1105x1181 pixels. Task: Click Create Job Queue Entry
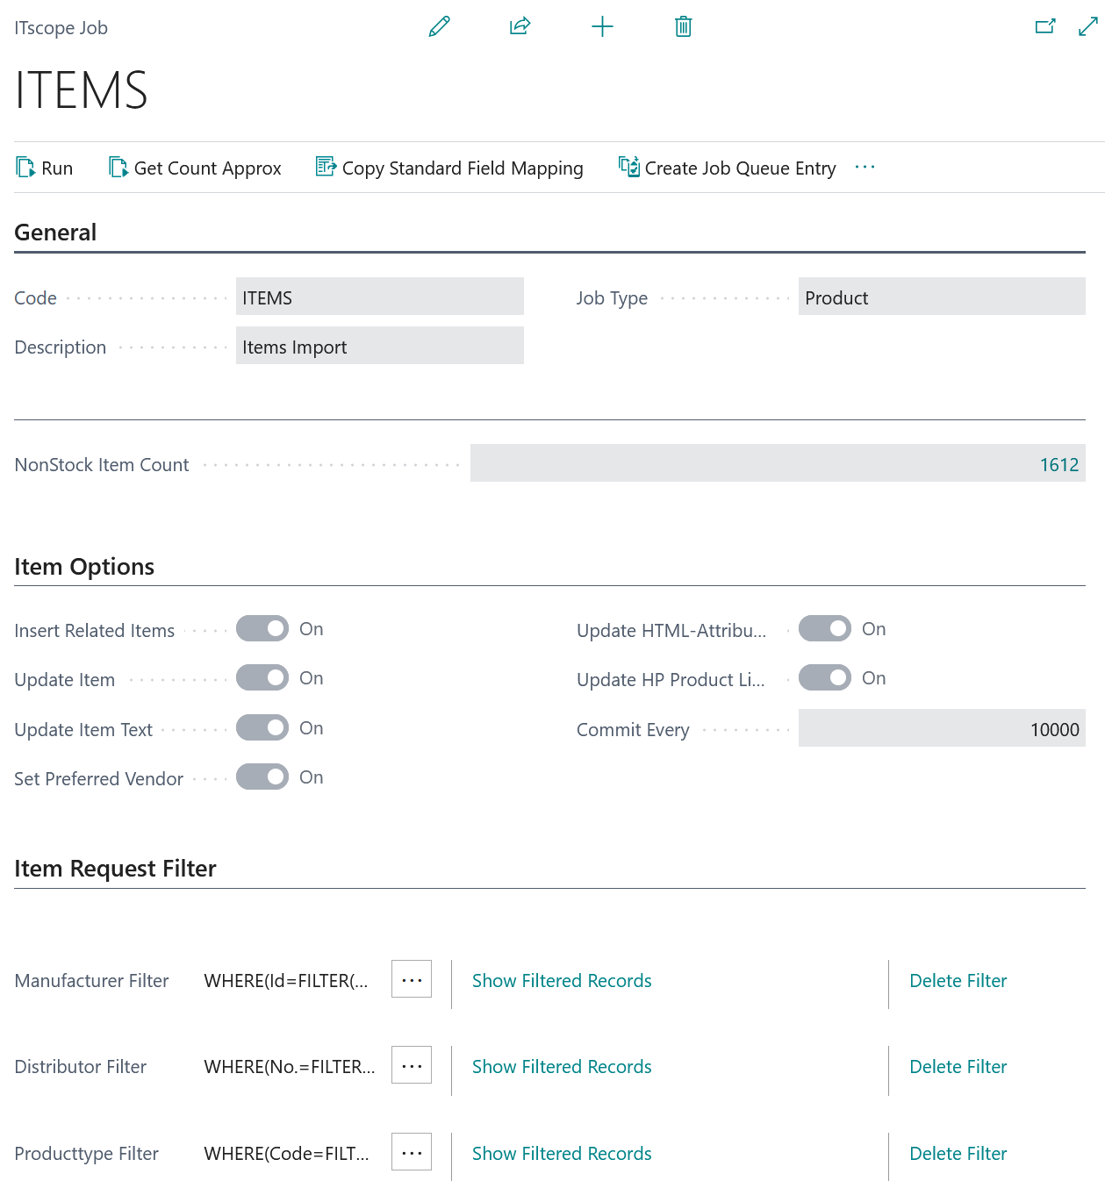click(x=728, y=168)
